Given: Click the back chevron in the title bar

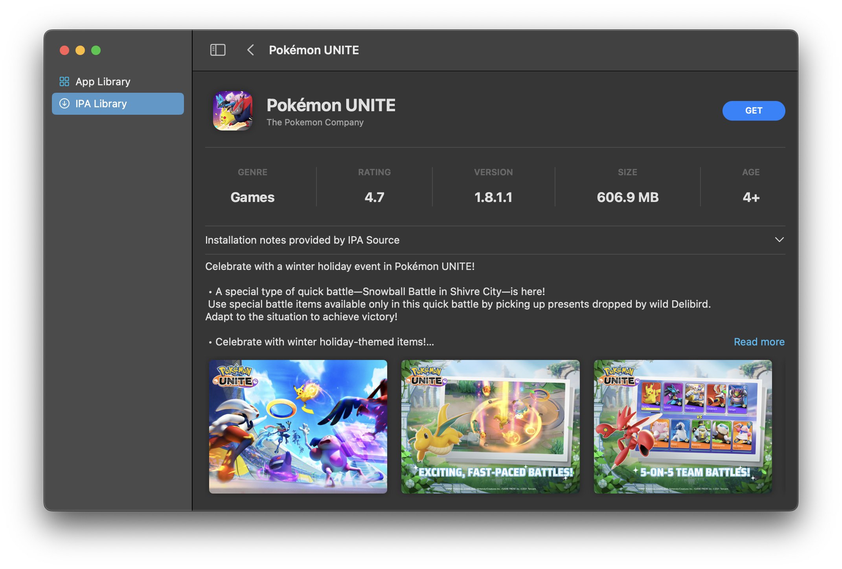Looking at the screenshot, I should [x=250, y=50].
